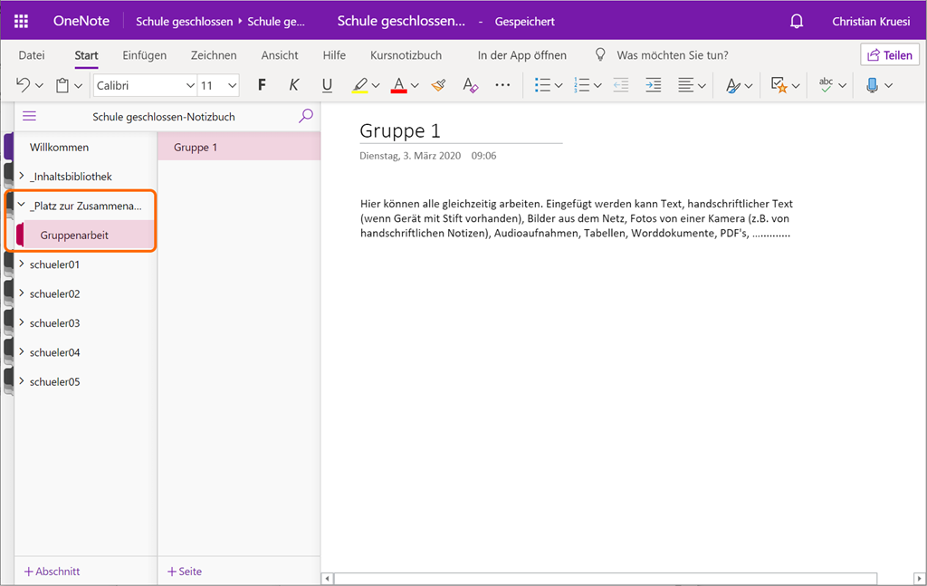The width and height of the screenshot is (927, 586).
Task: Open the app launcher waffle icon
Action: click(21, 21)
